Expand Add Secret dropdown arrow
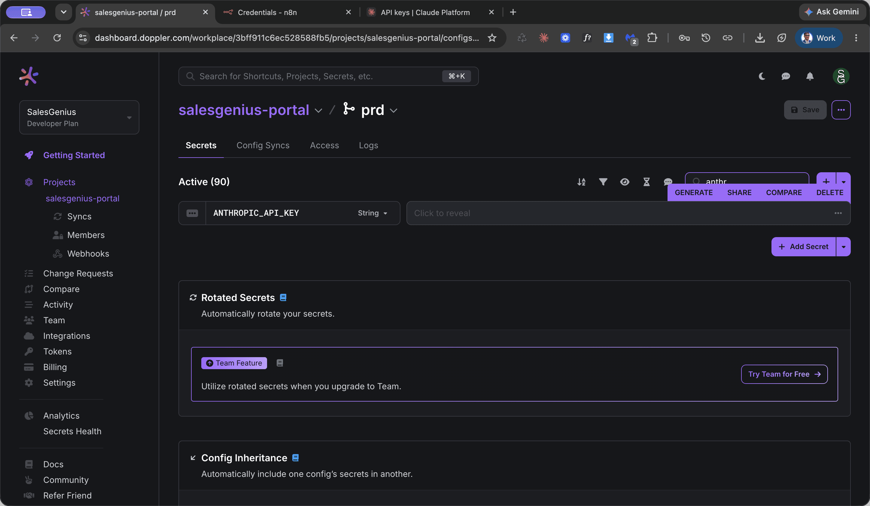 pyautogui.click(x=844, y=247)
